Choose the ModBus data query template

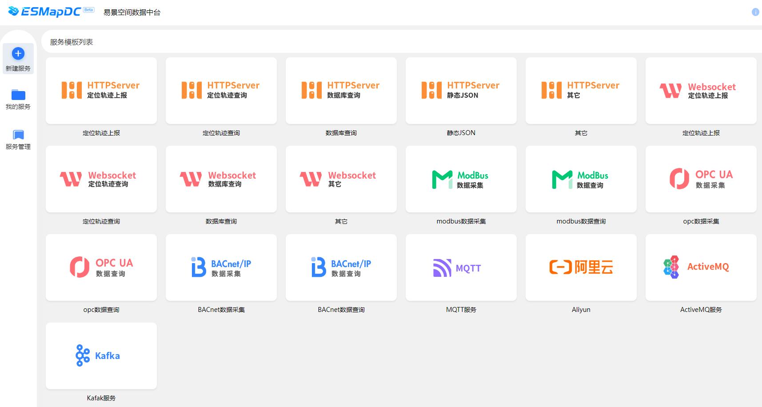[x=581, y=179]
